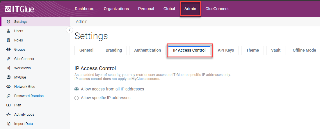The image size is (320, 129).
Task: Click the Settings gear icon in sidebar
Action: click(8, 22)
